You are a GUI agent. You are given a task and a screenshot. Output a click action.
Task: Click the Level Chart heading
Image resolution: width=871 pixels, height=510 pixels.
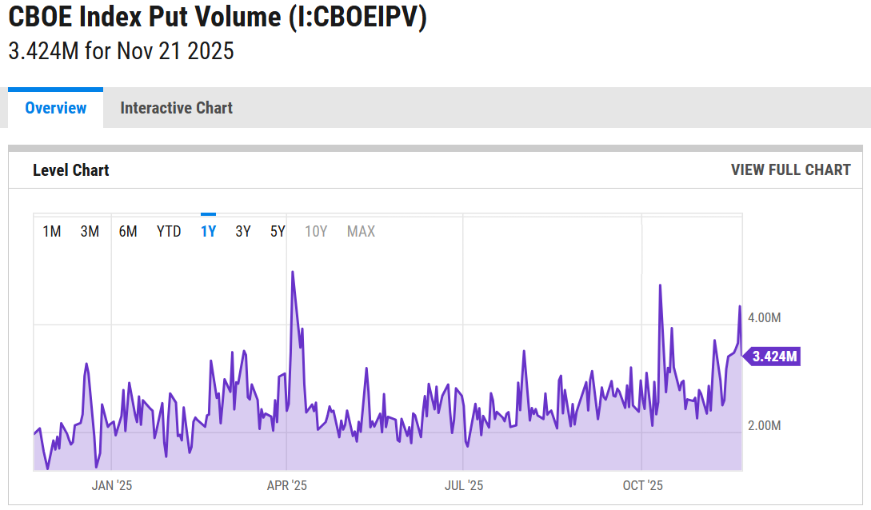tap(71, 170)
